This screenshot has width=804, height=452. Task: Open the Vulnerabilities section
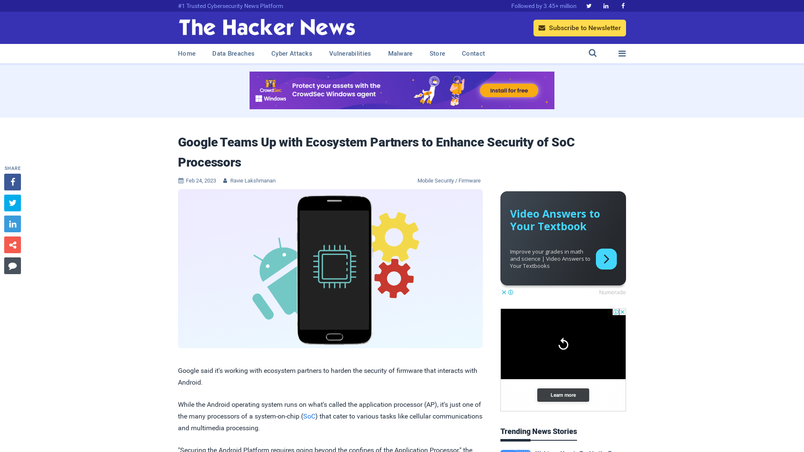point(350,53)
